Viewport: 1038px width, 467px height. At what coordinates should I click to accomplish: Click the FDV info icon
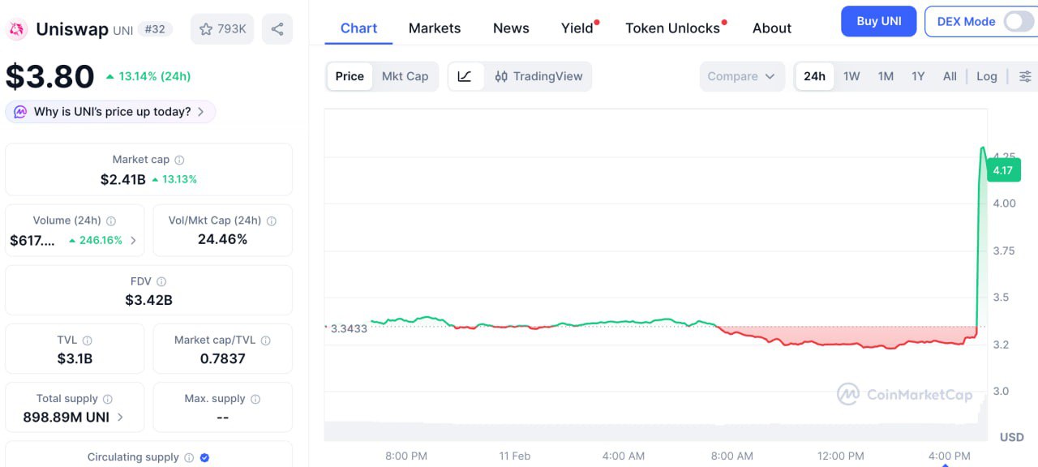(x=161, y=282)
